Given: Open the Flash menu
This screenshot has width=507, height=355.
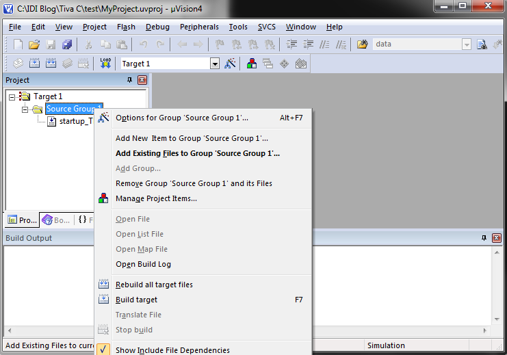Looking at the screenshot, I should point(126,27).
